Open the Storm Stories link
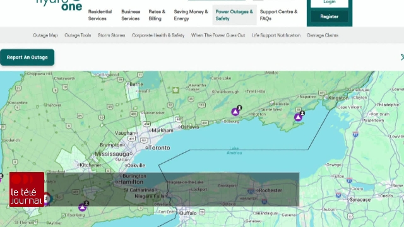The height and width of the screenshot is (227, 404). [111, 35]
